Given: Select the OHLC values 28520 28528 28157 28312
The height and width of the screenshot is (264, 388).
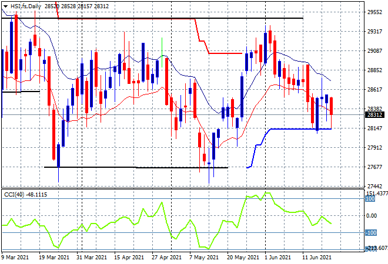Looking at the screenshot, I should point(76,6).
